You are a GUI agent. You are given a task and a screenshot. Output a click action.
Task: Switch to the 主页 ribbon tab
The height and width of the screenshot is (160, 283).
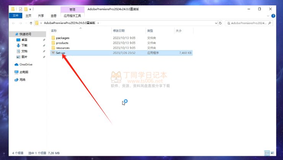pyautogui.click(x=28, y=16)
